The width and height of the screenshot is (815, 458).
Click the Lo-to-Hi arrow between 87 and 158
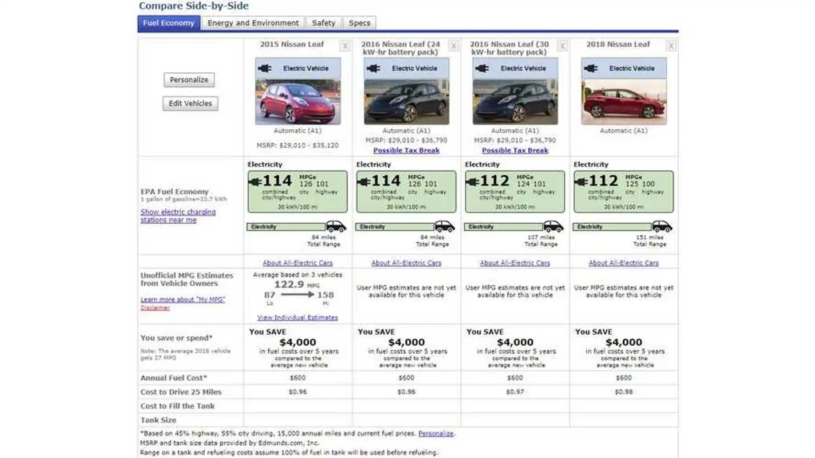pos(298,294)
